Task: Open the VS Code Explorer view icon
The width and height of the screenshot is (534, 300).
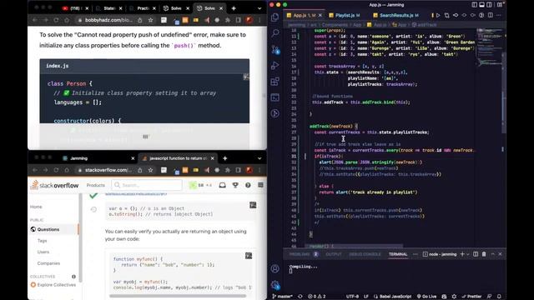Action: pos(275,17)
